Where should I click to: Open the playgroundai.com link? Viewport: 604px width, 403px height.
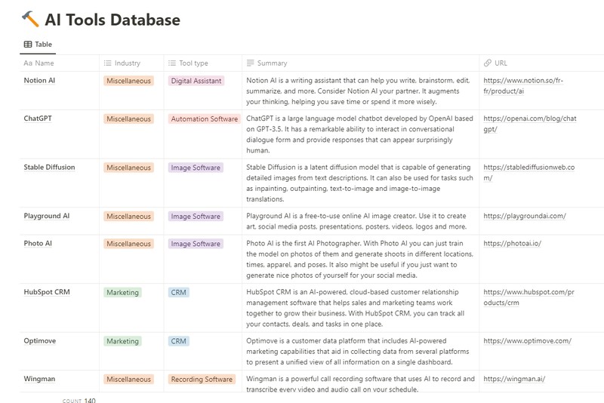coord(524,216)
